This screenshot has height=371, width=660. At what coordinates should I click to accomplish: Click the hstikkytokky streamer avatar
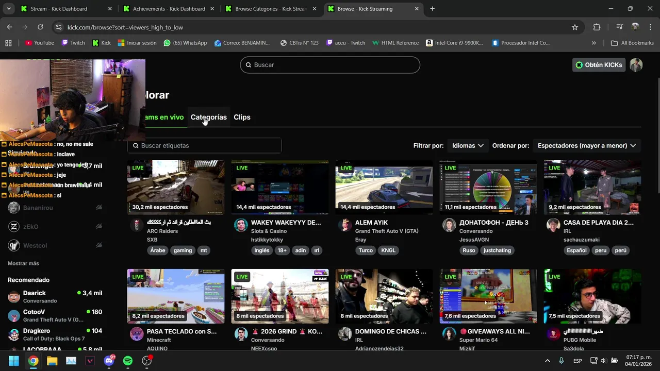241,225
